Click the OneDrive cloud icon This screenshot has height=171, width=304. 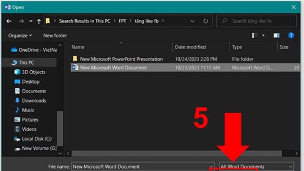(14, 50)
